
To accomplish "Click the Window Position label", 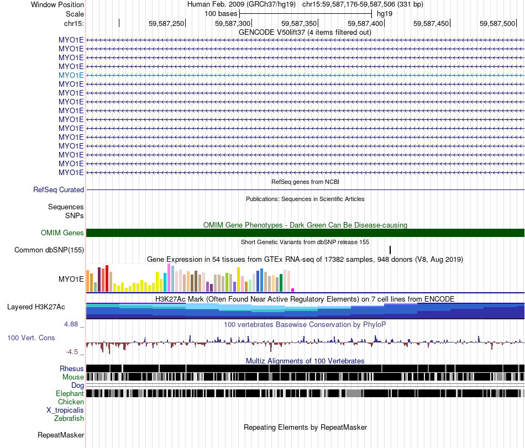I will [x=57, y=4].
